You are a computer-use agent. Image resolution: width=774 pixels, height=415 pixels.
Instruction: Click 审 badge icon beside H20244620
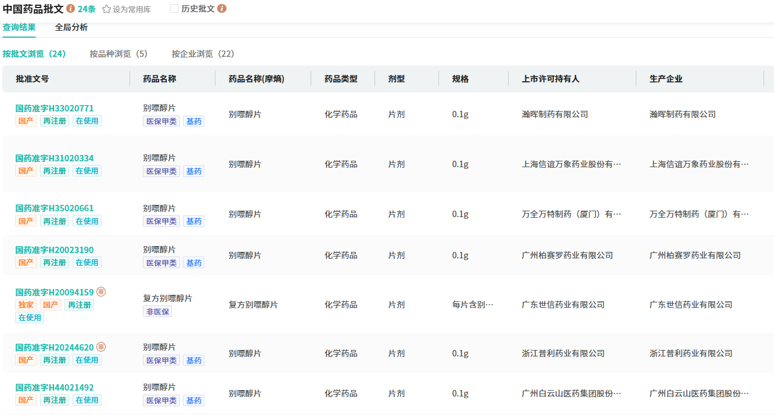point(101,347)
